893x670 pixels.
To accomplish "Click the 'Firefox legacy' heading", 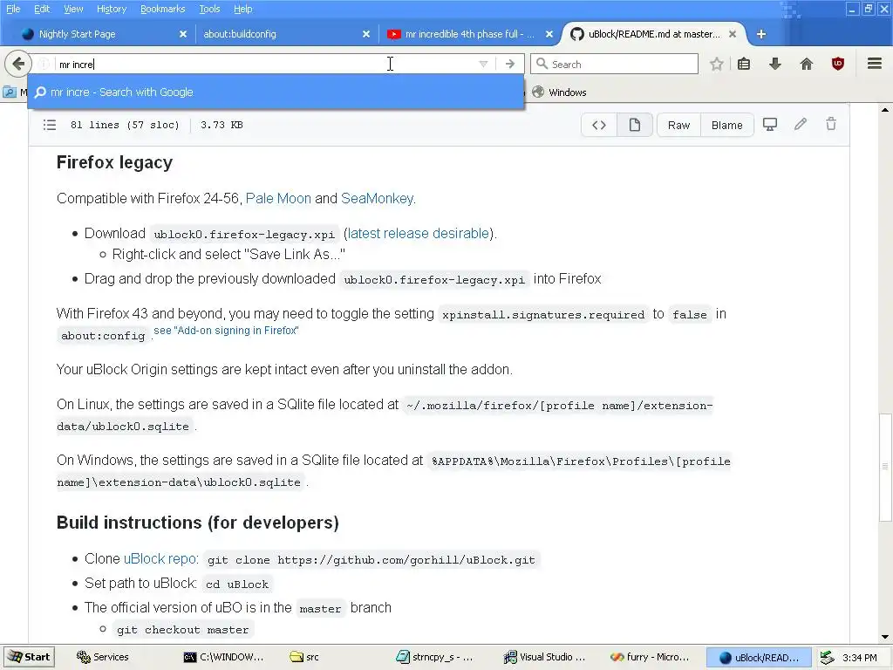I will pos(114,162).
